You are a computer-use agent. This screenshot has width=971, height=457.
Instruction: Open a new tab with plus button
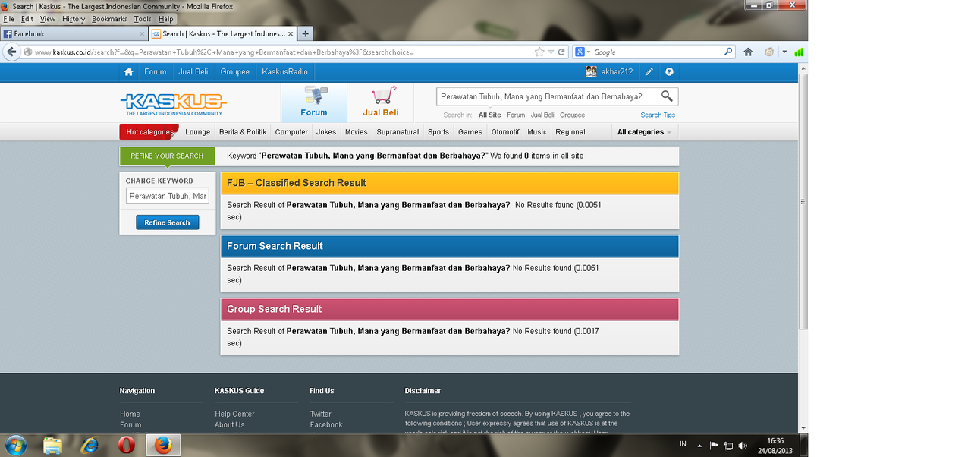(305, 33)
